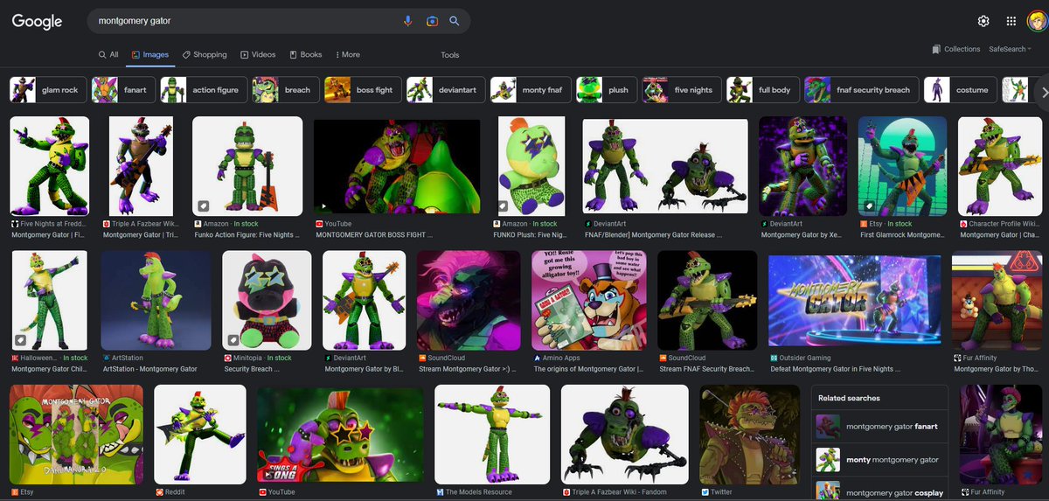Select related search monty montgomery gator
This screenshot has height=501, width=1049.
[x=879, y=460]
